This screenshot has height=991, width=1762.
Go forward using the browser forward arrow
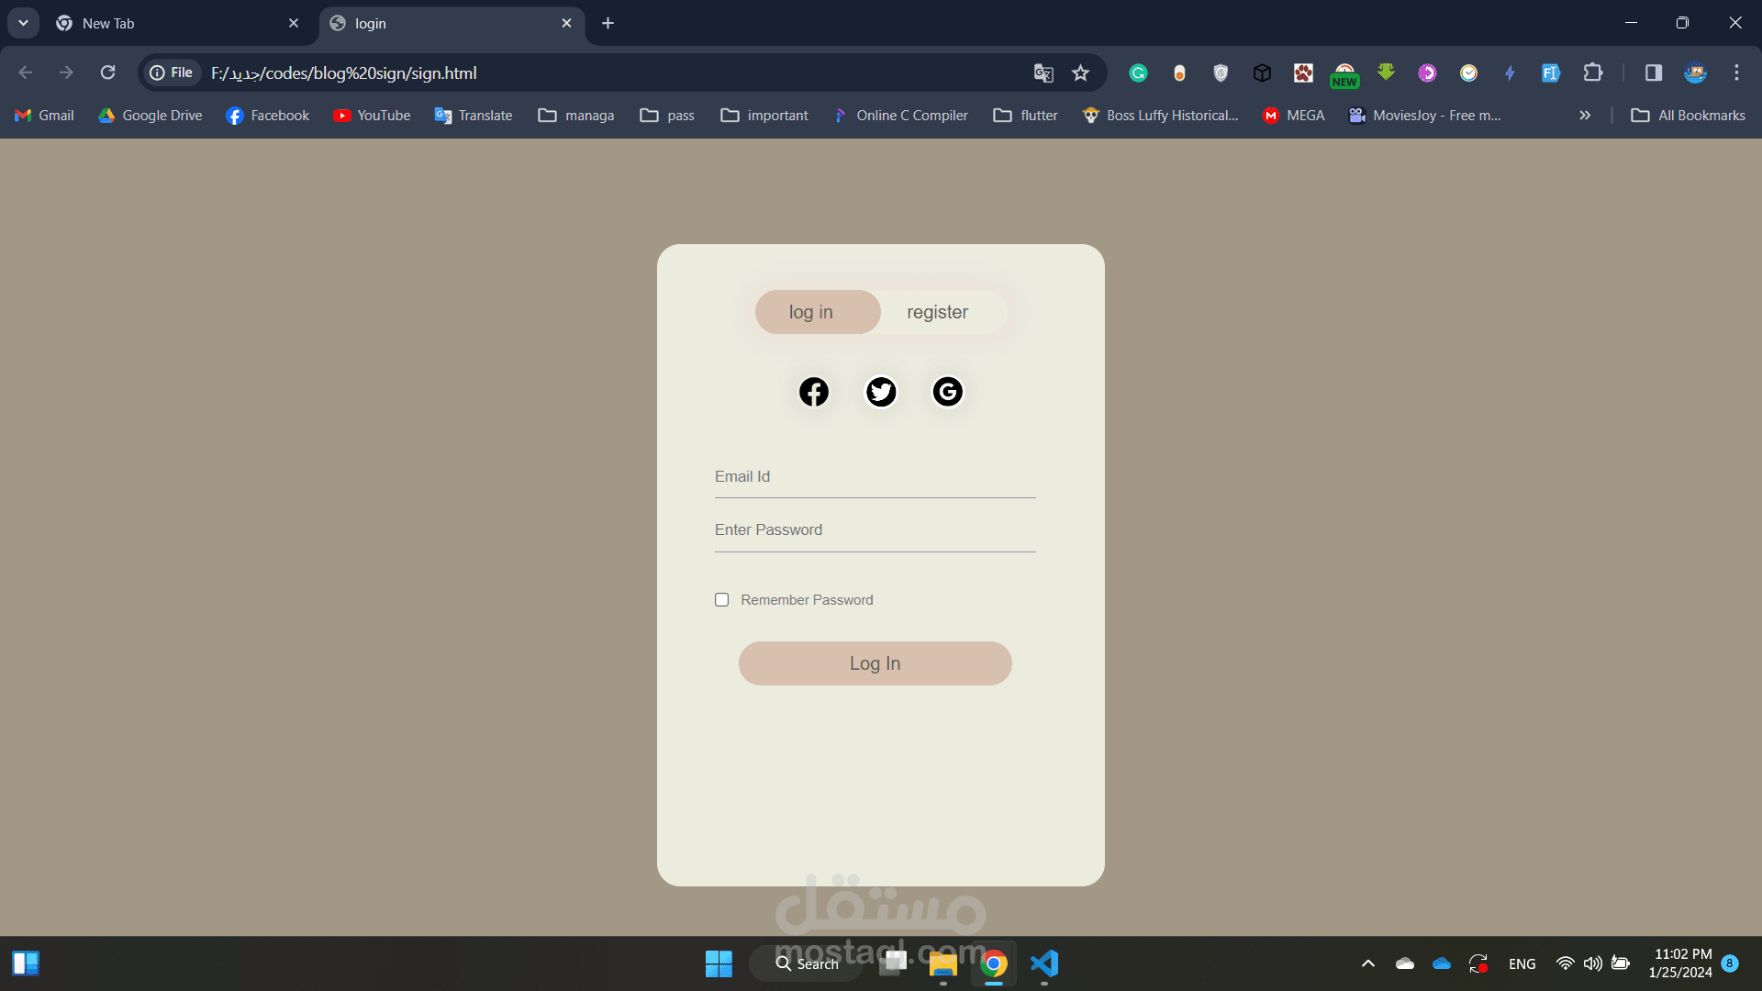pyautogui.click(x=66, y=72)
